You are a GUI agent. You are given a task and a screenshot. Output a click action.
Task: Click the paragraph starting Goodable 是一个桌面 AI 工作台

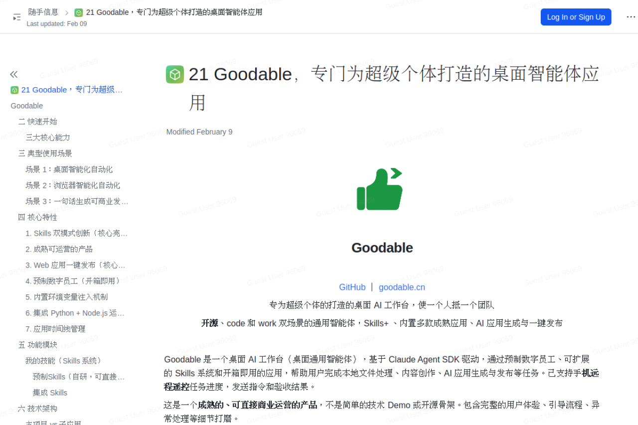pyautogui.click(x=381, y=373)
